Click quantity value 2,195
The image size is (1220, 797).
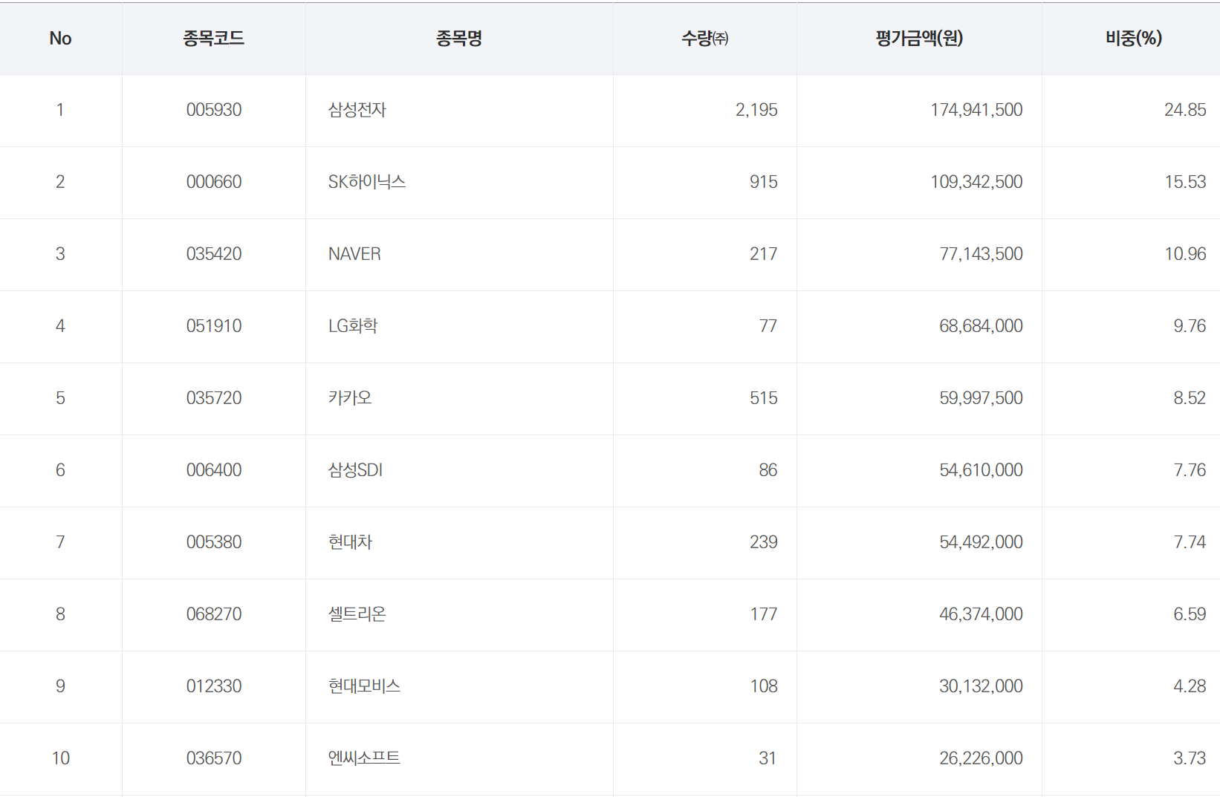click(756, 110)
